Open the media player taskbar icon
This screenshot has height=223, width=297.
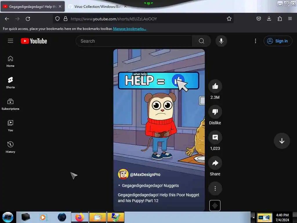43,217
